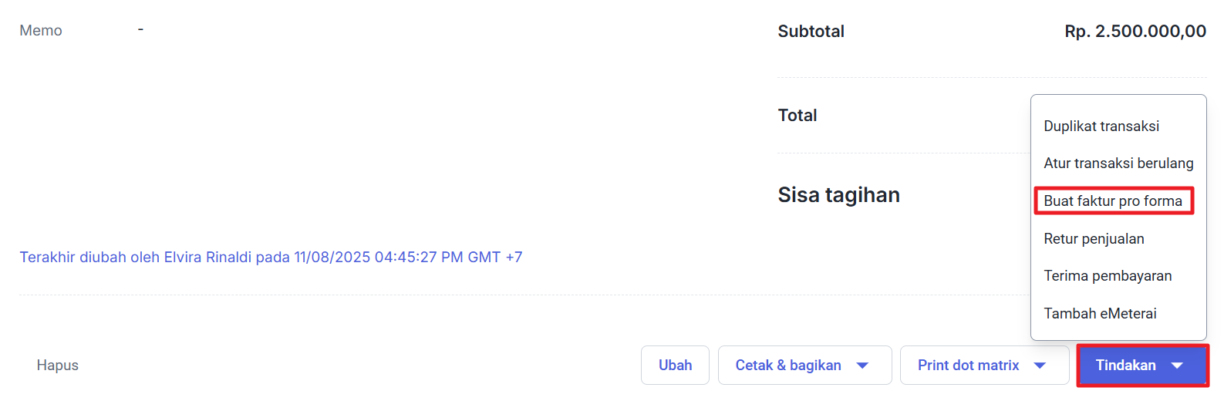Choose Atur transaksi berulang
The height and width of the screenshot is (401, 1224).
tap(1118, 163)
